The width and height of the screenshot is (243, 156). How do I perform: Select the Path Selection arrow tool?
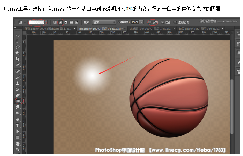click(x=17, y=132)
